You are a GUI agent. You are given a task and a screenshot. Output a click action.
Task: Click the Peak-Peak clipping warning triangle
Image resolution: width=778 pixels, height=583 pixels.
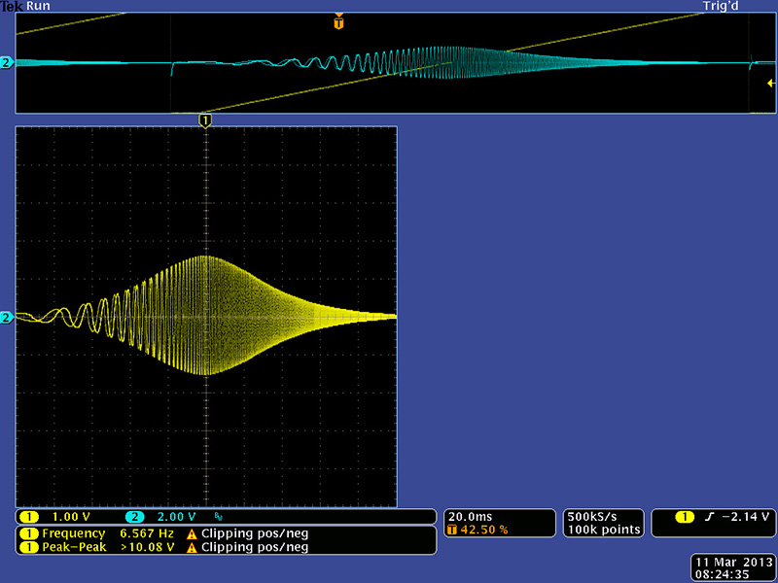coord(192,547)
